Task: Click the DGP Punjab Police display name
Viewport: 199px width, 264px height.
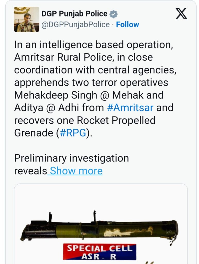Action: tap(74, 14)
